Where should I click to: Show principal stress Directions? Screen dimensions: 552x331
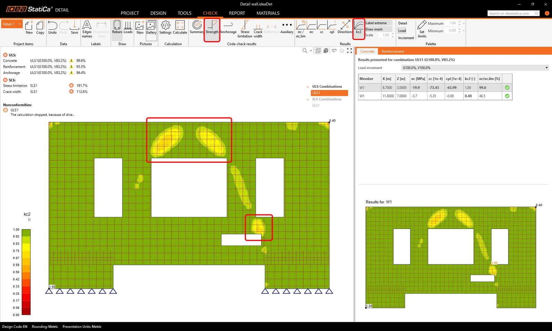(345, 27)
